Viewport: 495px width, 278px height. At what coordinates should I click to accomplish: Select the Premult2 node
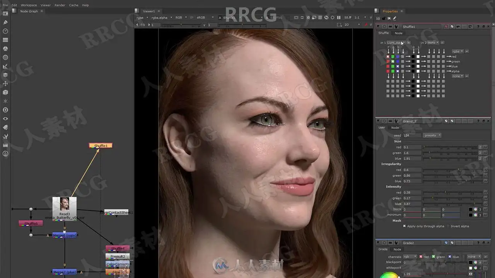(x=118, y=256)
